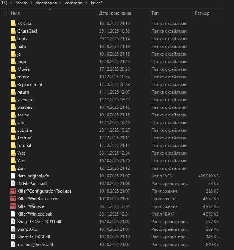Viewport: 234px width, 250px height.
Task: Click the logo folder icon
Action: tap(13, 62)
